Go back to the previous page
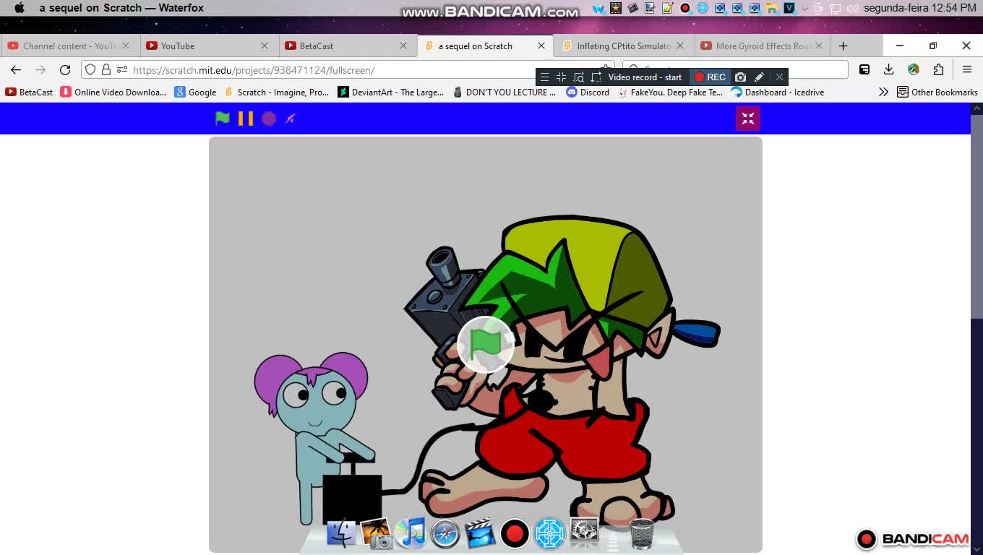983x555 pixels. point(16,70)
